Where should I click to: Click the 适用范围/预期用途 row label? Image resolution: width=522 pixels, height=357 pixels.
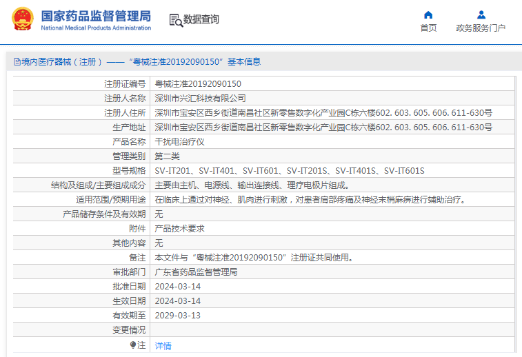point(110,200)
